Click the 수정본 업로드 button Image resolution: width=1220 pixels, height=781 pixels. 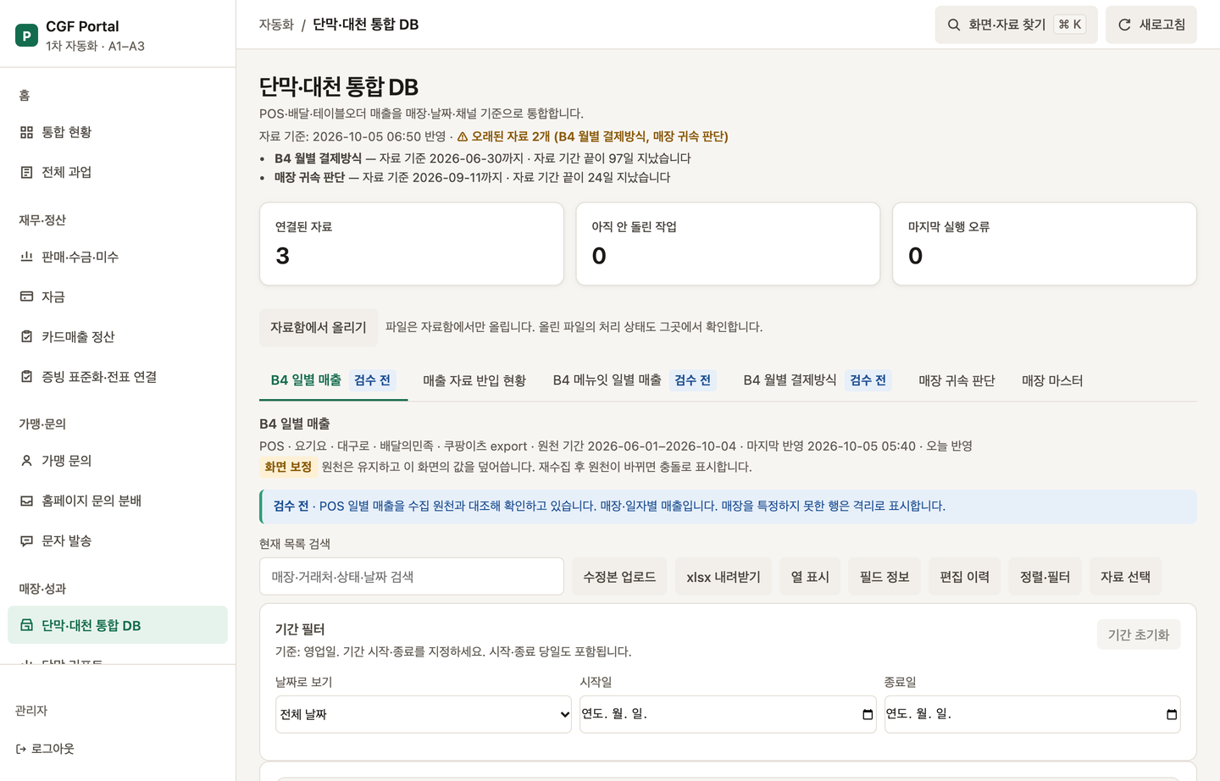[x=619, y=577]
